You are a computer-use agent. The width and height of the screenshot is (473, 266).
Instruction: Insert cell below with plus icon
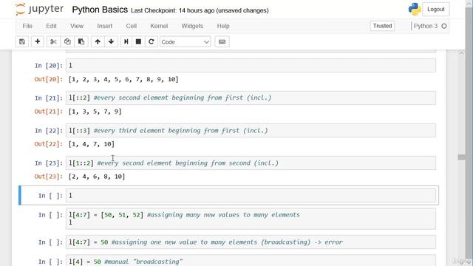38,41
